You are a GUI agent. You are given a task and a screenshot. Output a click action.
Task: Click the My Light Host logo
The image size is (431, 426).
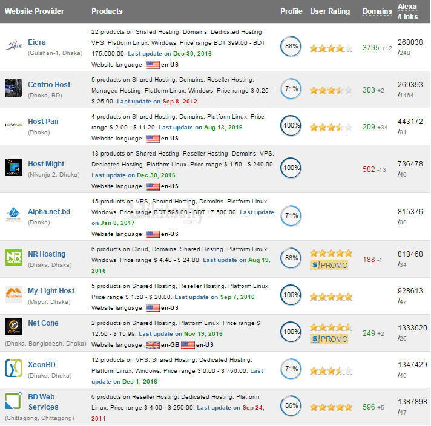13,294
